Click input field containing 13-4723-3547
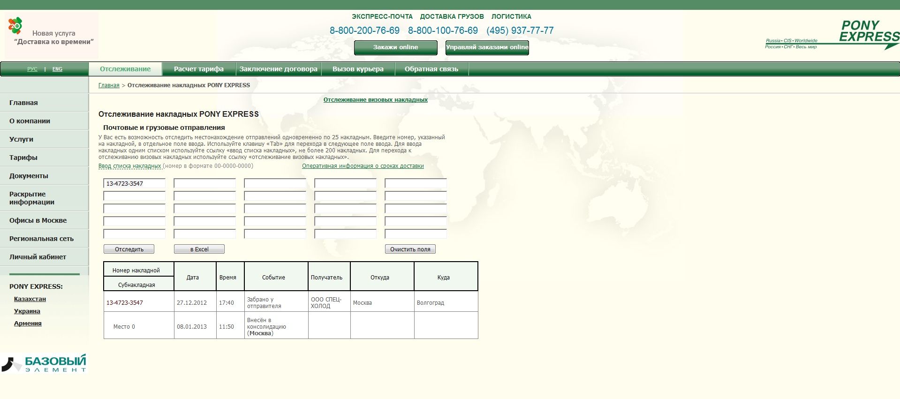The image size is (900, 399). 134,183
